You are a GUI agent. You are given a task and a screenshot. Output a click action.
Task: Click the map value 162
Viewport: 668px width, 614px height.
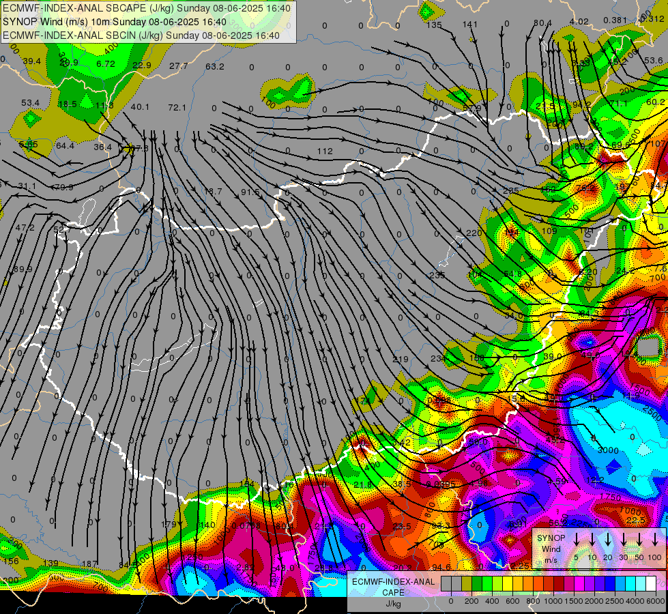549,189
